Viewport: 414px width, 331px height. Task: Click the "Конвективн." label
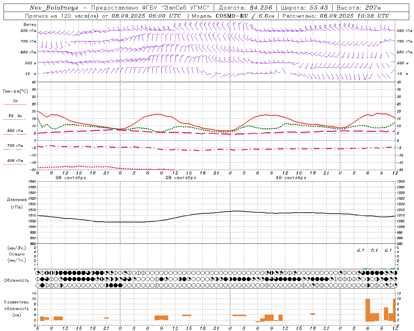[17, 302]
